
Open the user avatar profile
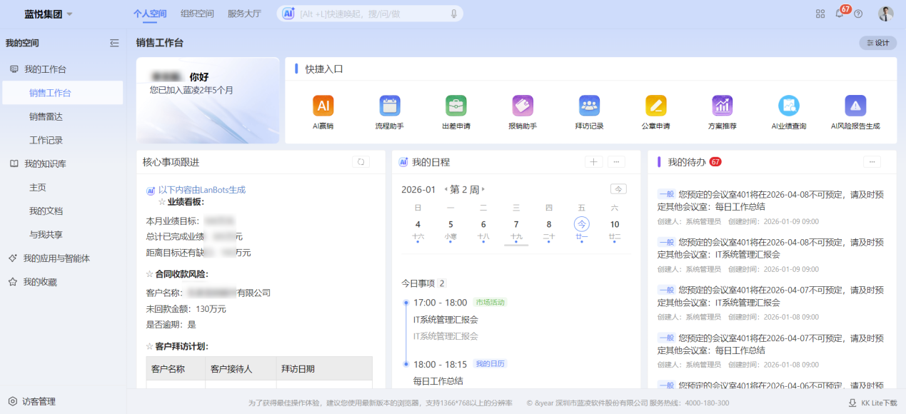coord(886,14)
